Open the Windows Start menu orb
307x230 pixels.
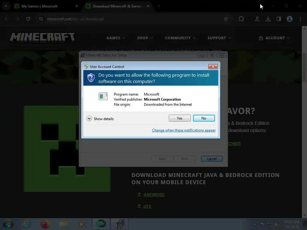point(8,224)
